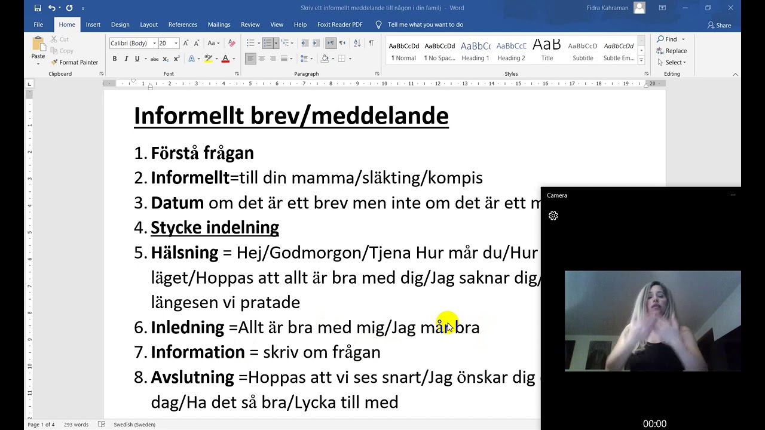Click Tell me what you want to do
The height and width of the screenshot is (430, 765).
click(x=419, y=24)
